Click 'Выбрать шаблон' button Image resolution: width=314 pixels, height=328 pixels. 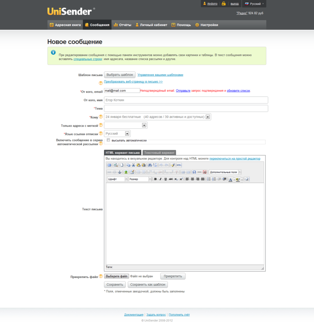tap(119, 75)
